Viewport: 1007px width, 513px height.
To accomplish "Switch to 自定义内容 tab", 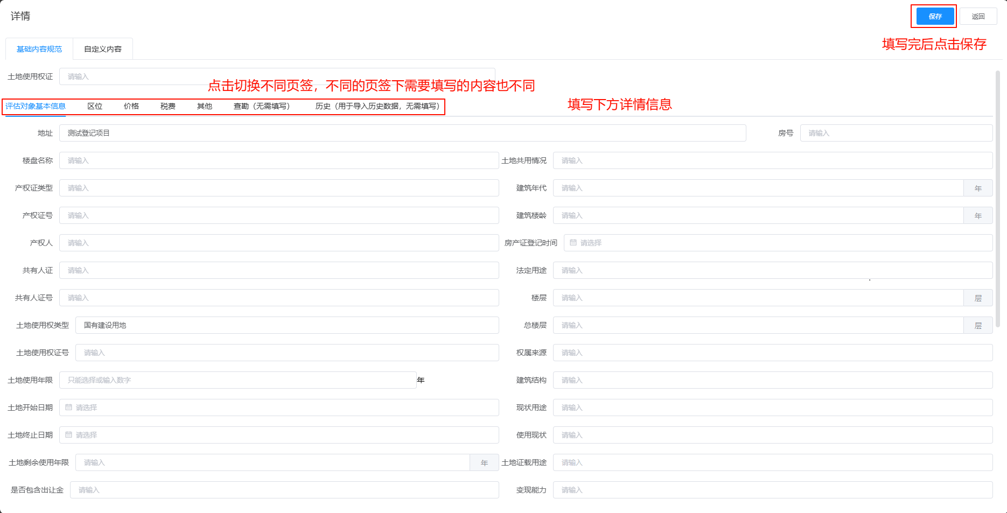I will coord(102,48).
